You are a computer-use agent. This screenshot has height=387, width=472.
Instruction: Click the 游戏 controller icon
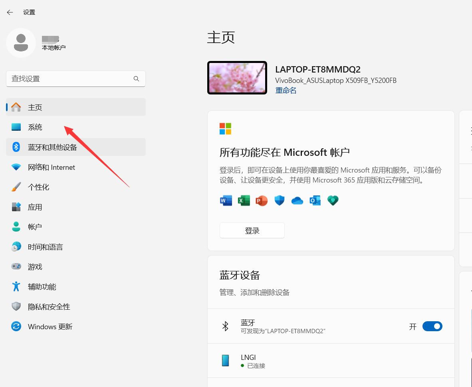coord(16,267)
